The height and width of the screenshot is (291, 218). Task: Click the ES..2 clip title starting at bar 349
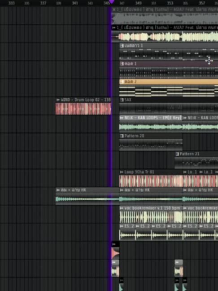pyautogui.click(x=145, y=226)
